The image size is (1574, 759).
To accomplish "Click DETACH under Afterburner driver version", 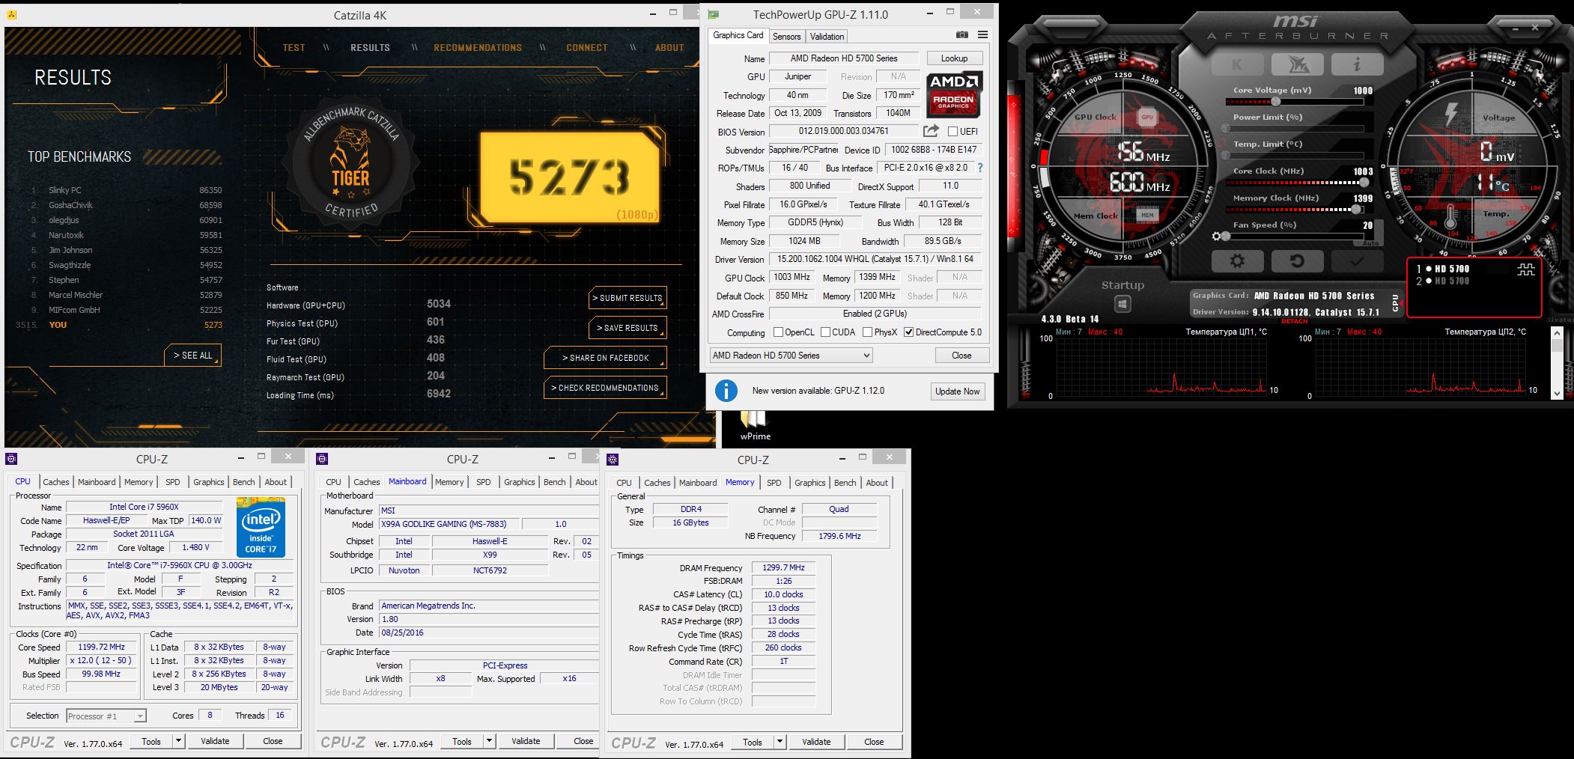I will [1294, 321].
